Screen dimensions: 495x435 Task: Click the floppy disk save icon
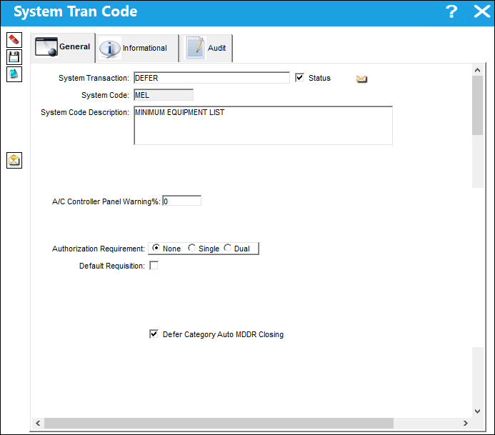click(x=14, y=57)
